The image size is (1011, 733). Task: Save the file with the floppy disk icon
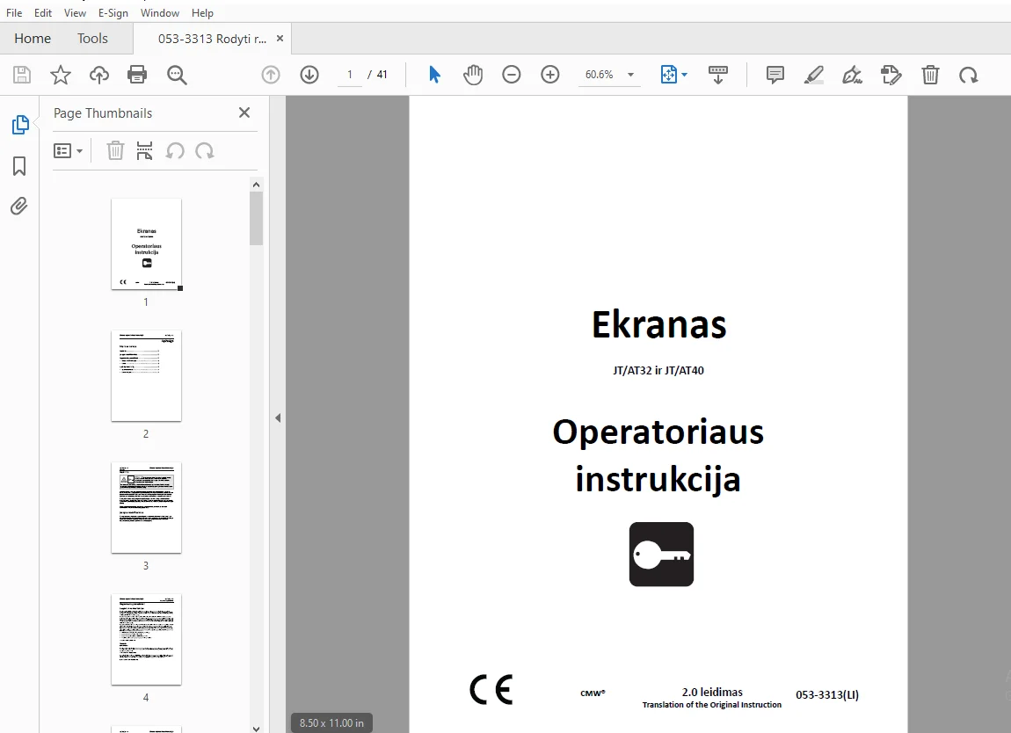22,75
